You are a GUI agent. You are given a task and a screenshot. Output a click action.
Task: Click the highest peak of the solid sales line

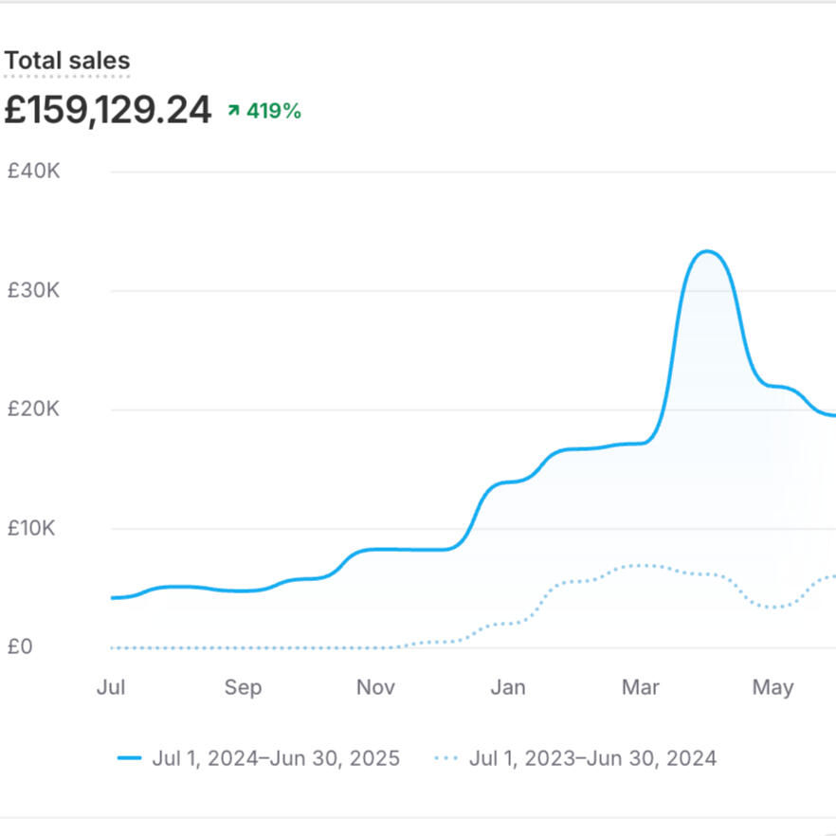(x=706, y=251)
